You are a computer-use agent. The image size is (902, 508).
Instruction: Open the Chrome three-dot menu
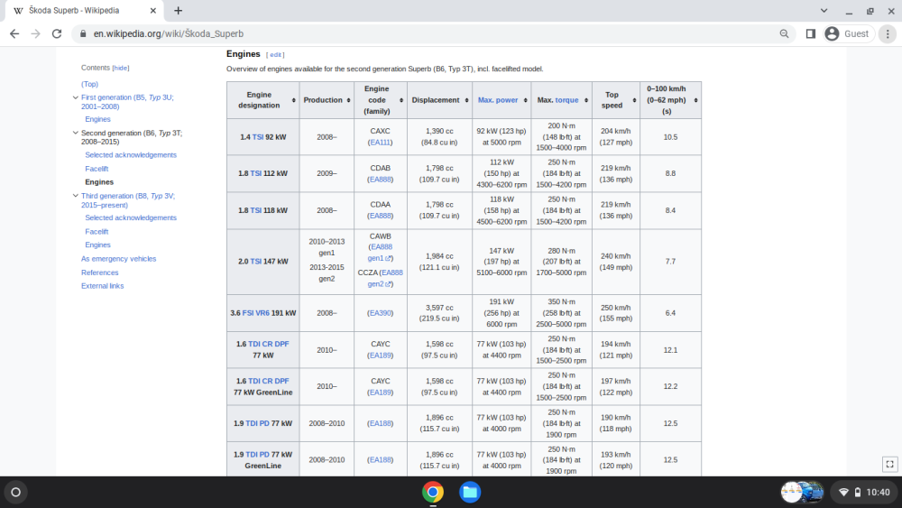888,34
